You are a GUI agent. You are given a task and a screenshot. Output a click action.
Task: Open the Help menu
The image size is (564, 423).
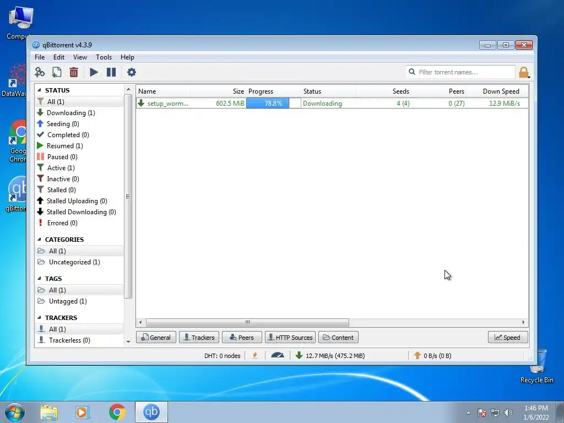coord(127,57)
